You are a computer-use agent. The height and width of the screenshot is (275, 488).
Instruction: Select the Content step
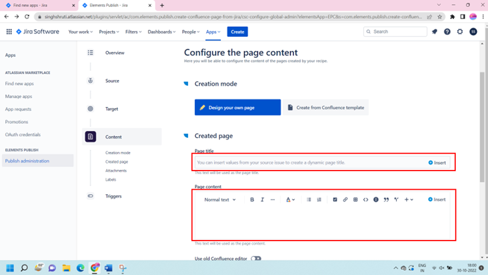[x=122, y=137]
